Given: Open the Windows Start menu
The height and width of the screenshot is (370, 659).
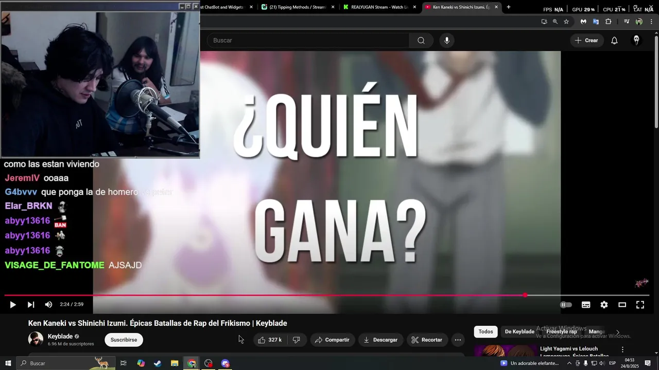Looking at the screenshot, I should [8, 363].
